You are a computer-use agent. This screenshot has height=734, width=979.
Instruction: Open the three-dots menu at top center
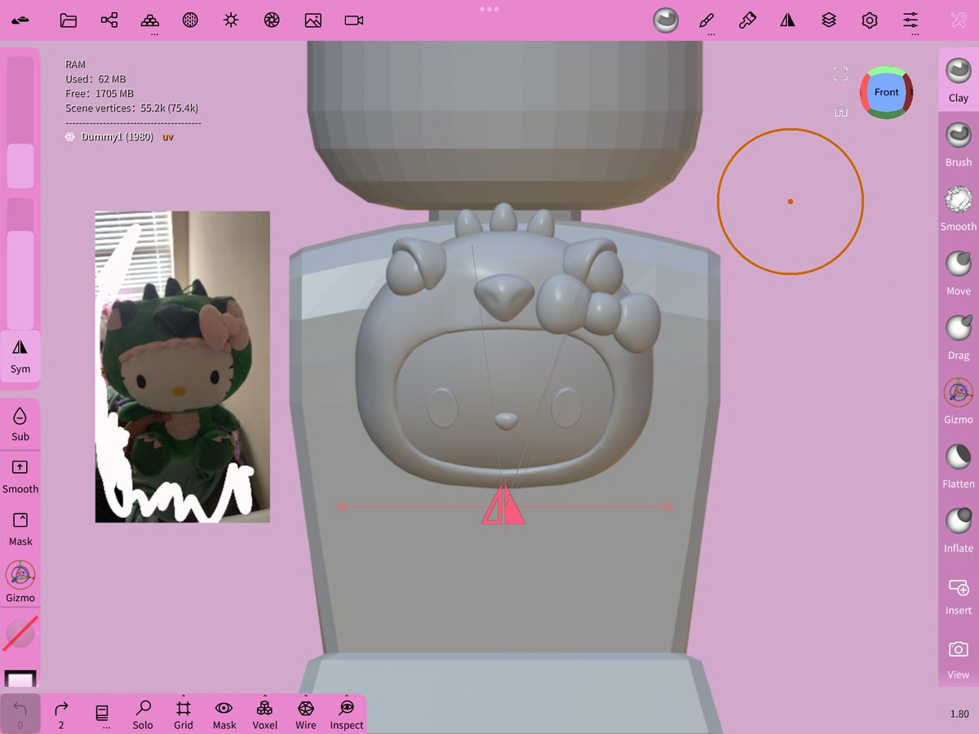(x=489, y=10)
